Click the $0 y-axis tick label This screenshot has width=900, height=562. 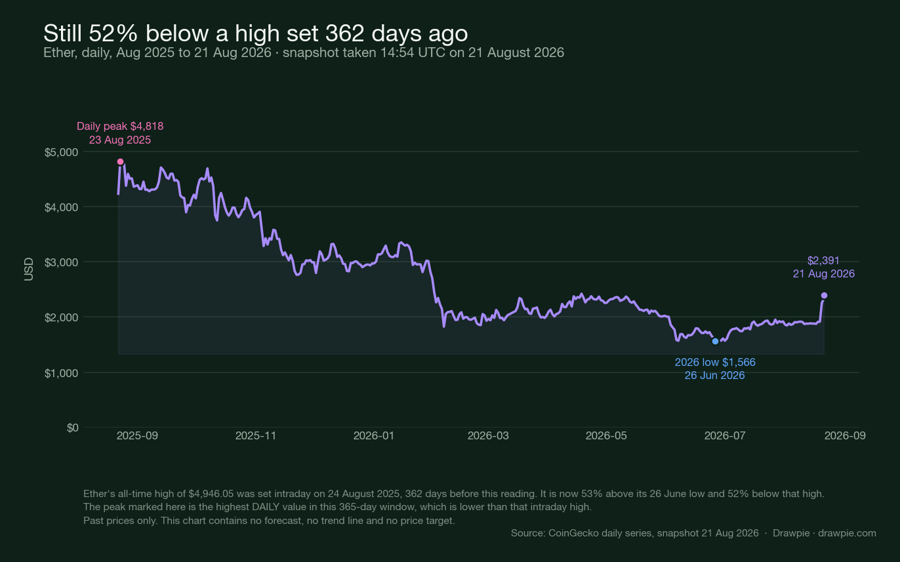coord(72,428)
